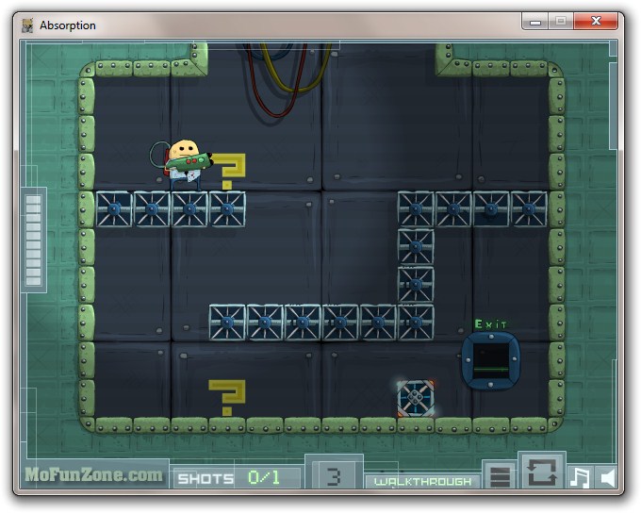Click the glowing absorbable block near the exit
This screenshot has height=514, width=641.
(x=416, y=398)
